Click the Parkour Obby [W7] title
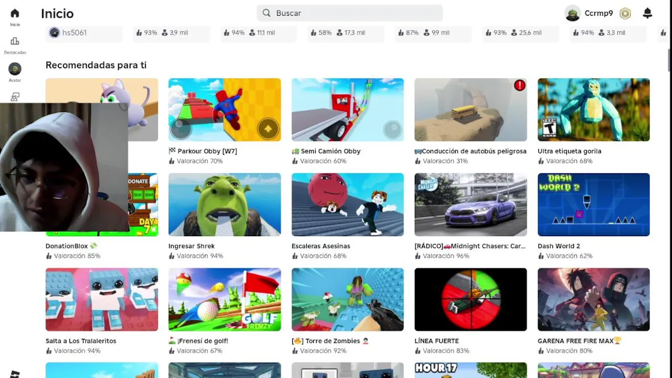This screenshot has width=672, height=378. 203,151
